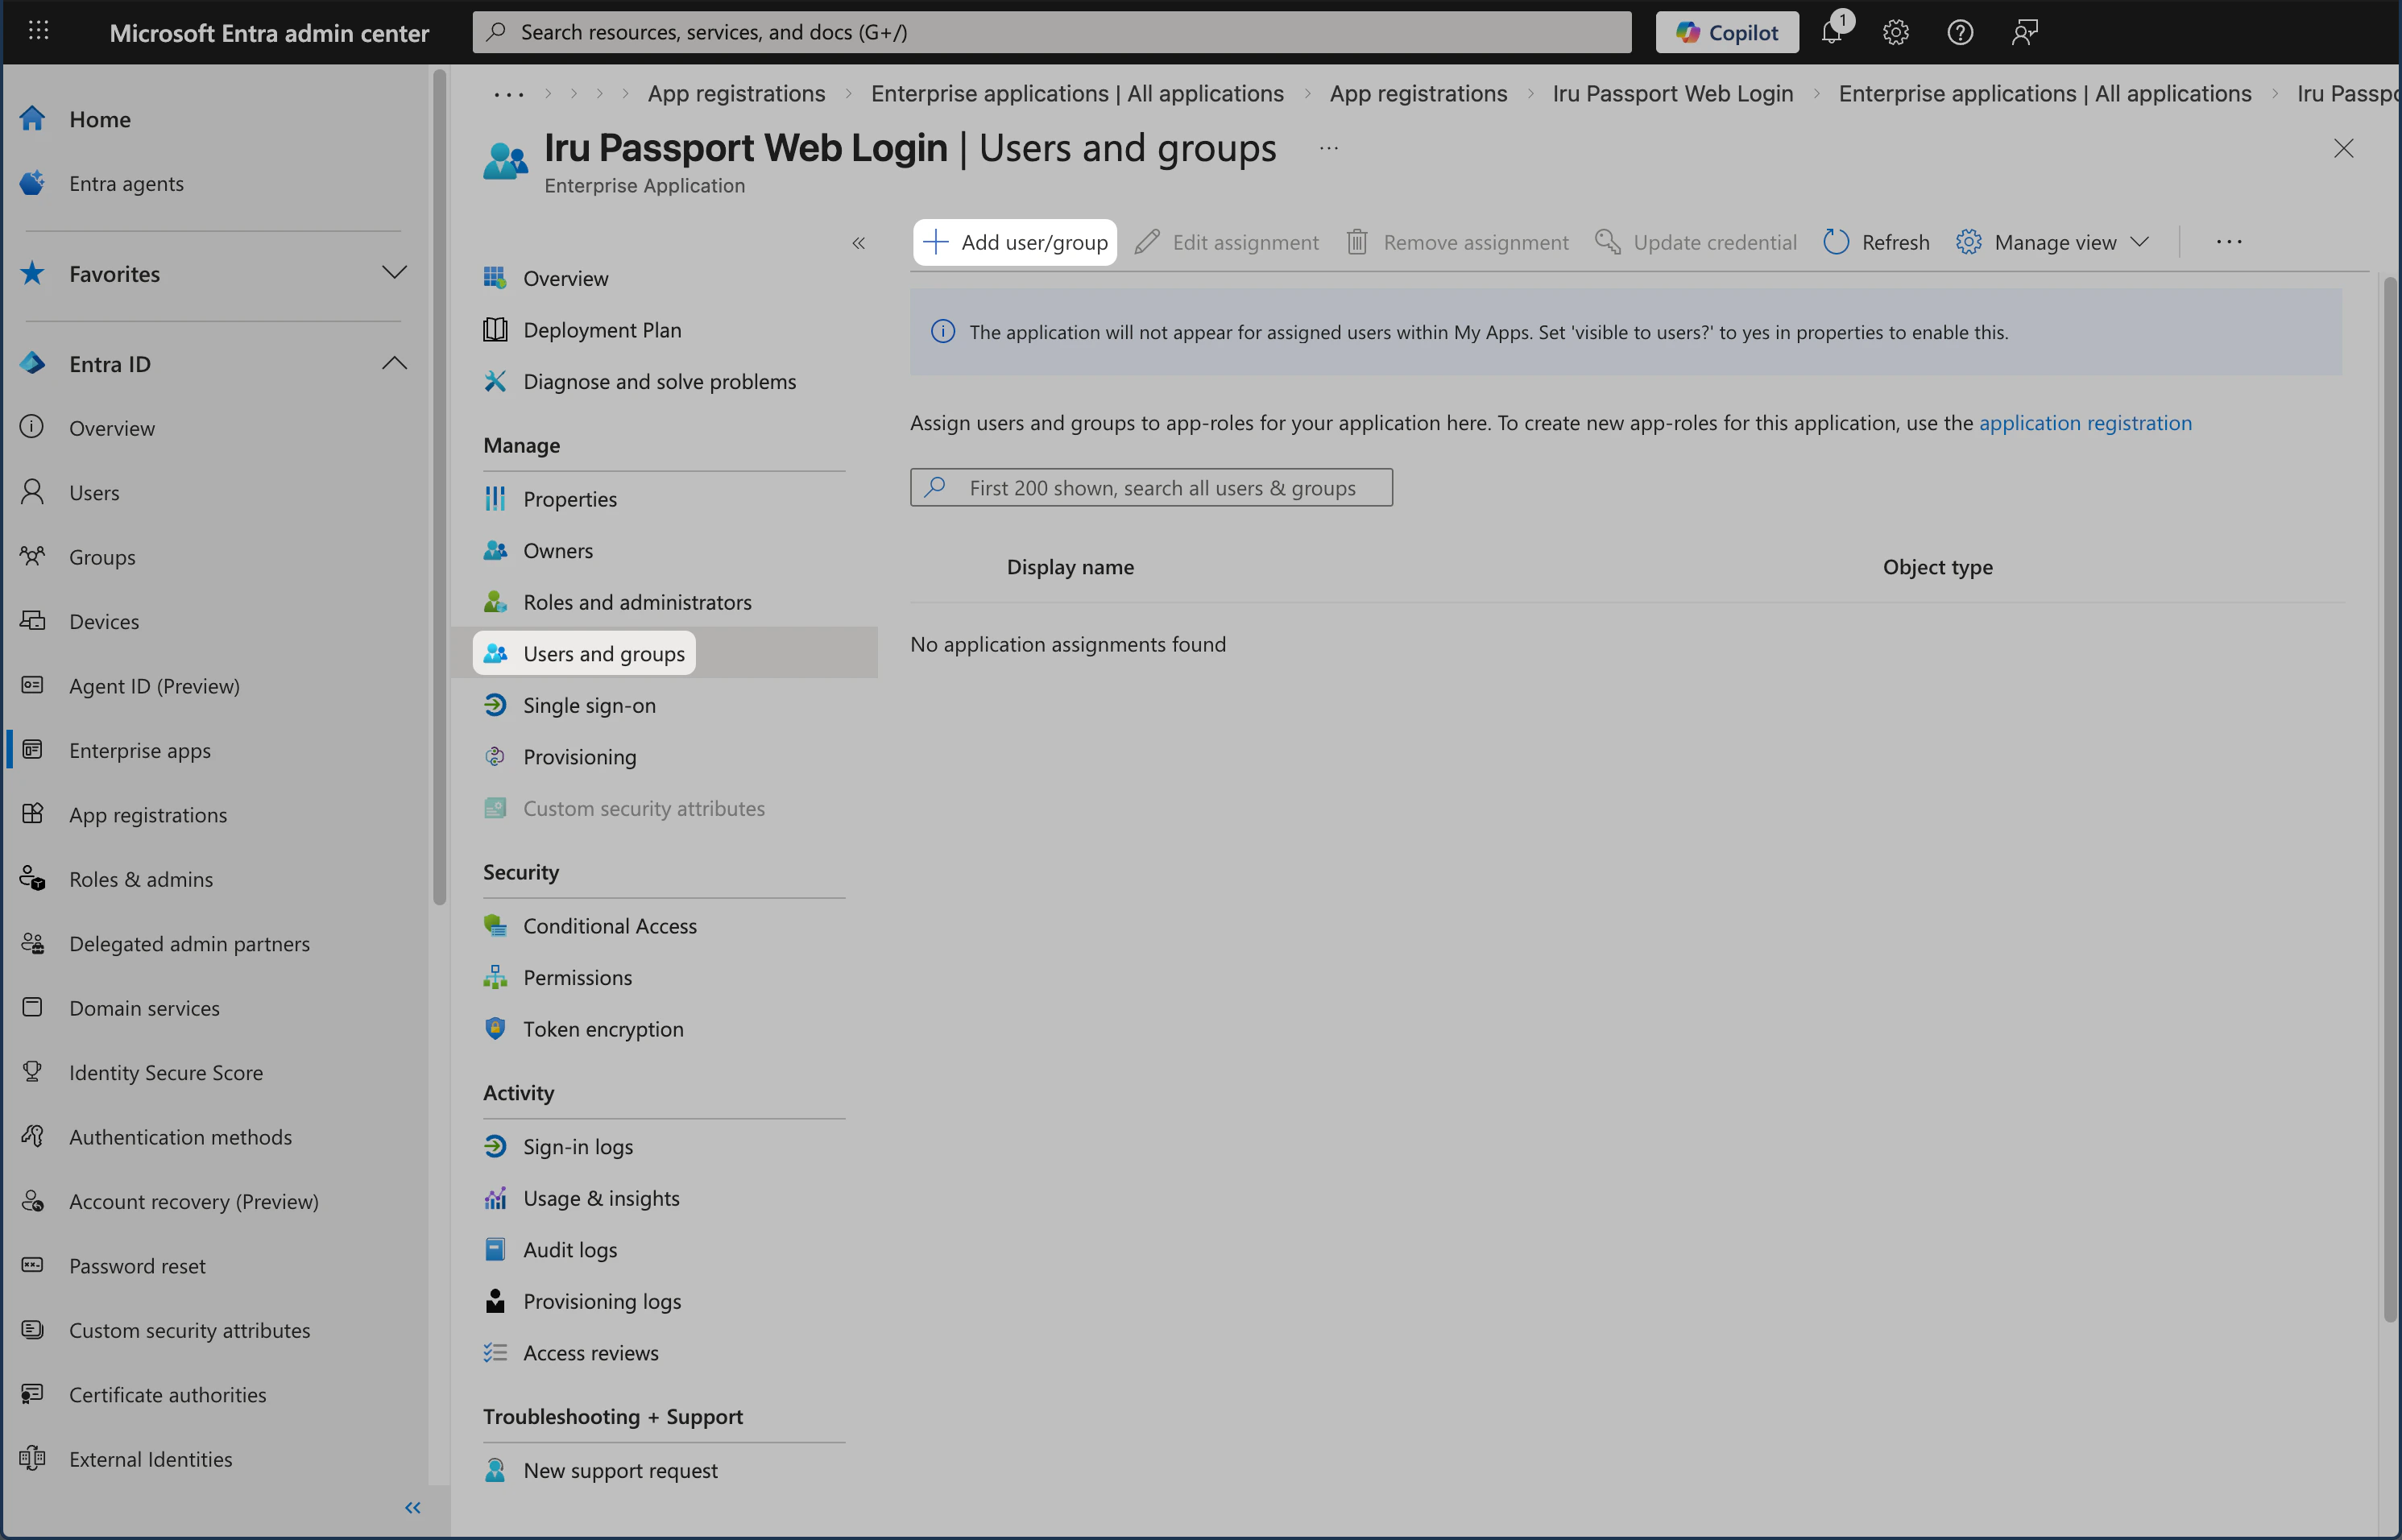Open the notifications bell
Viewport: 2402px width, 1540px height.
1830,31
